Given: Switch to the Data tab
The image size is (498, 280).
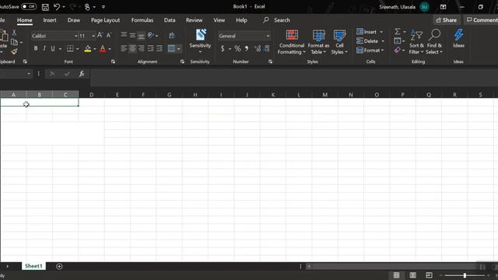Looking at the screenshot, I should point(170,20).
